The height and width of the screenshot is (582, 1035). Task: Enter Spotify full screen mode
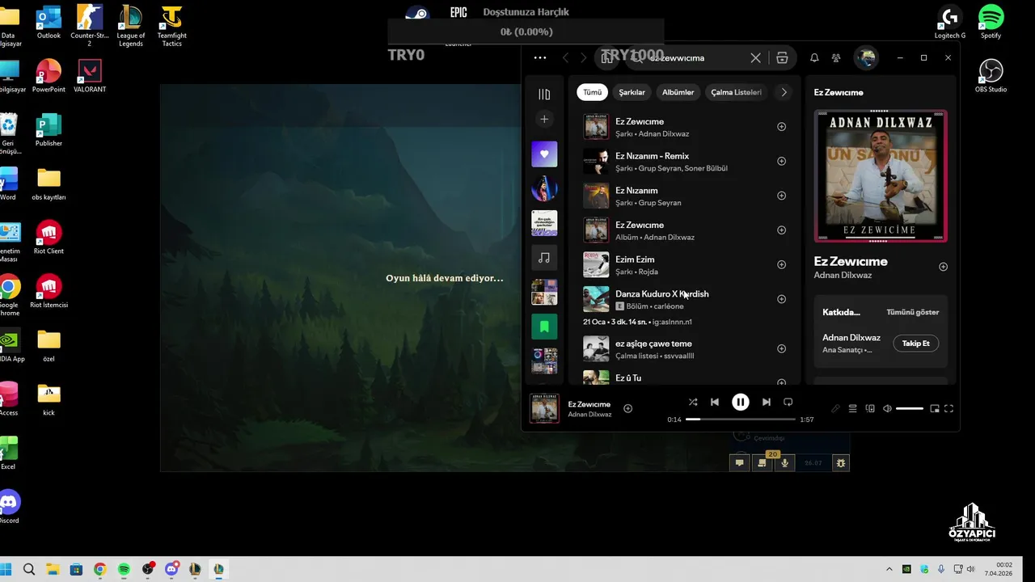[x=949, y=409]
